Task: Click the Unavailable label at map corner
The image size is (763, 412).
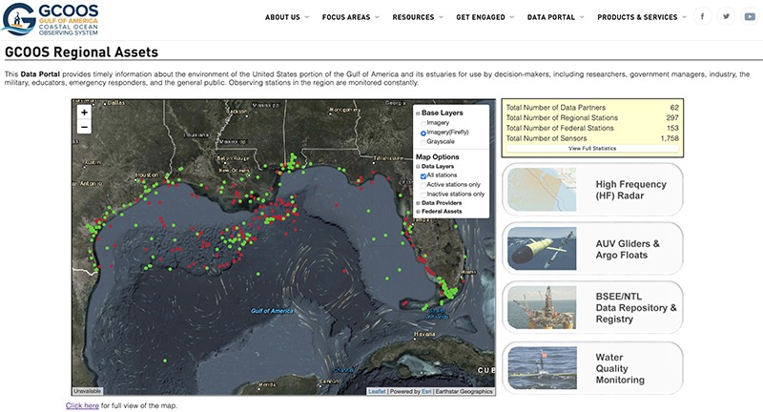Action: point(88,391)
